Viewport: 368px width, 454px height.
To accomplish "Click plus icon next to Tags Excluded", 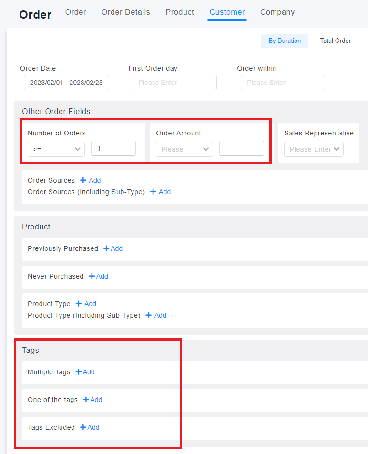I will tap(83, 427).
